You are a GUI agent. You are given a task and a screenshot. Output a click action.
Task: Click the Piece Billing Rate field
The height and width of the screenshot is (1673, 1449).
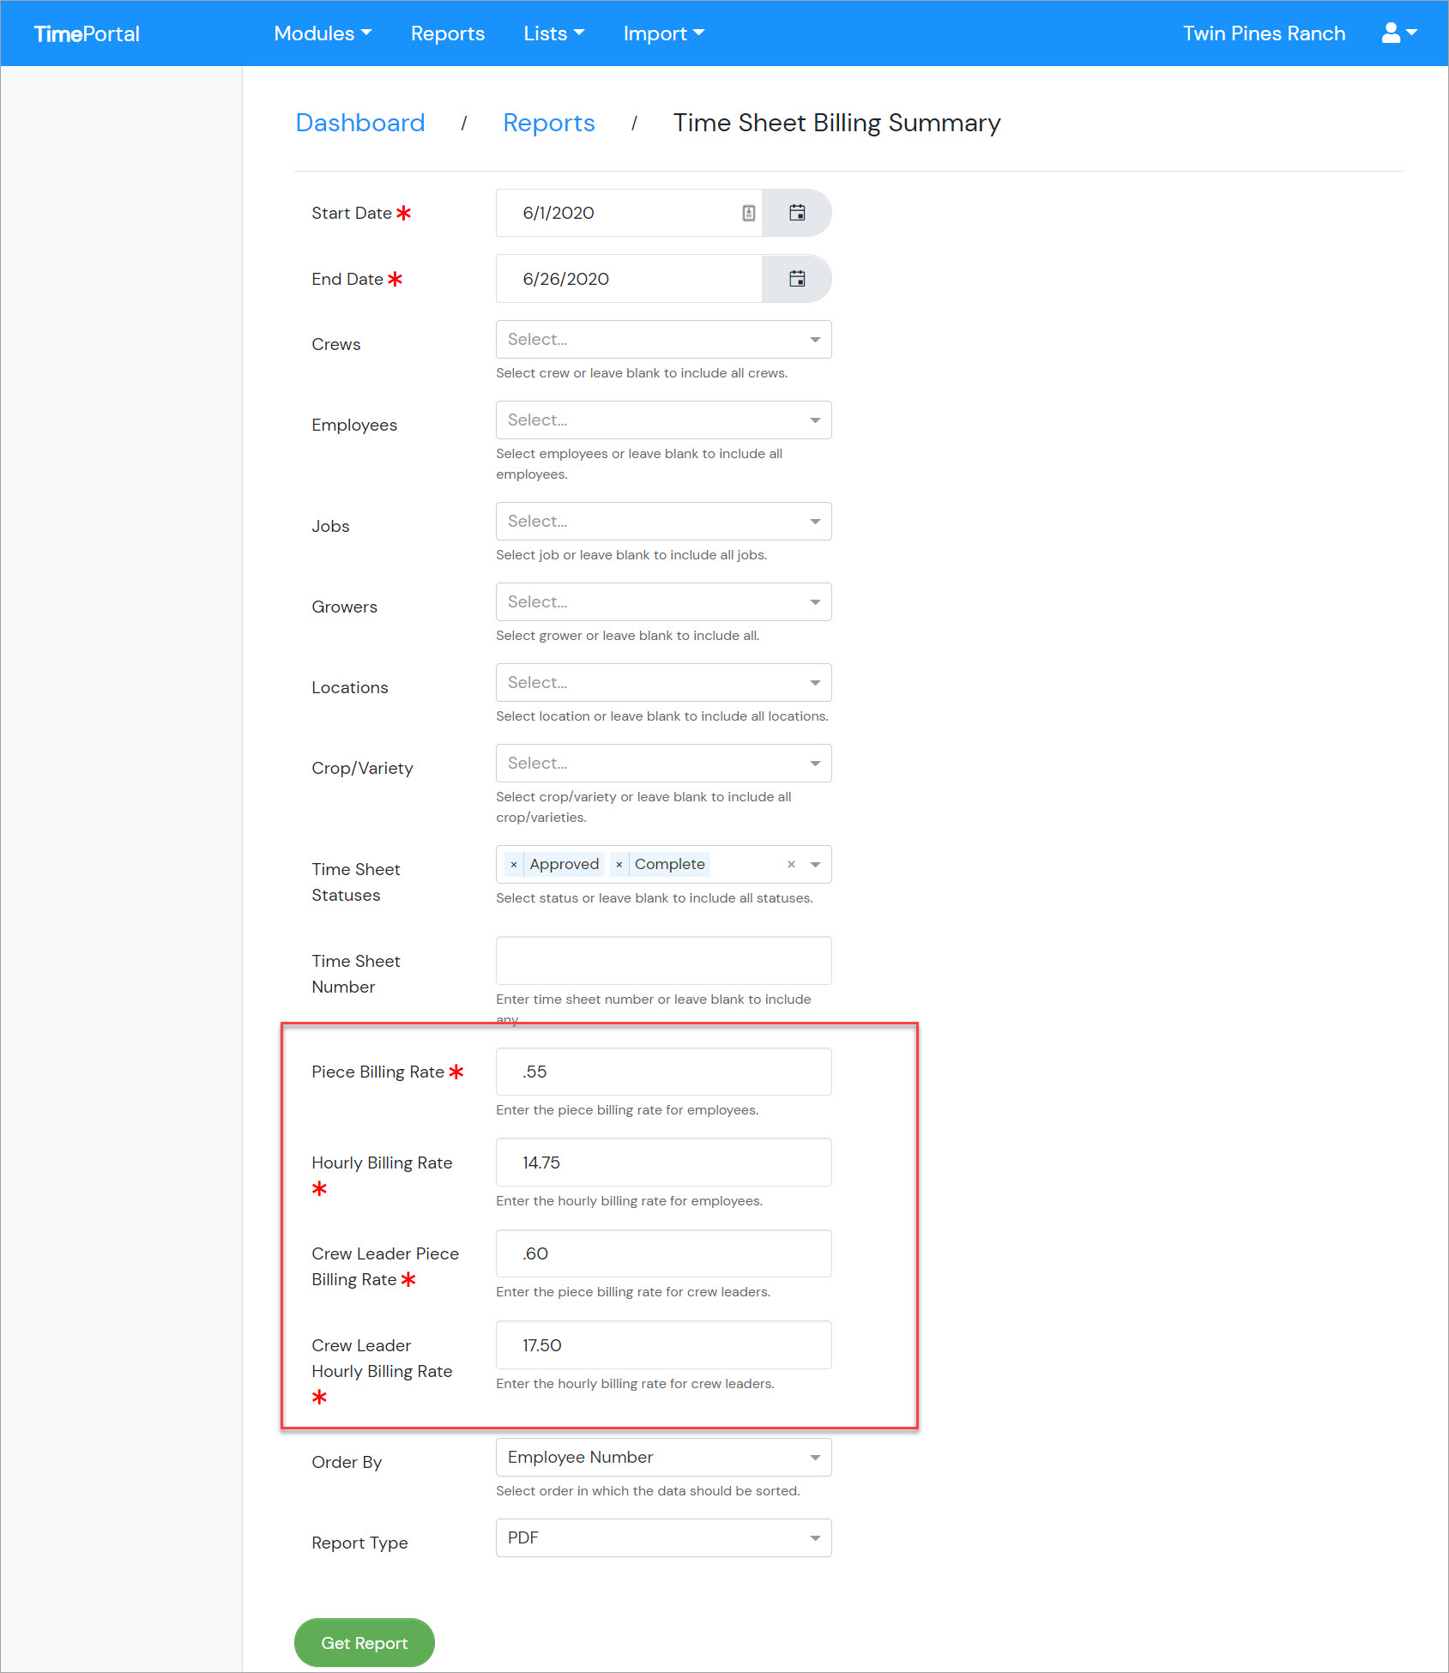tap(663, 1072)
